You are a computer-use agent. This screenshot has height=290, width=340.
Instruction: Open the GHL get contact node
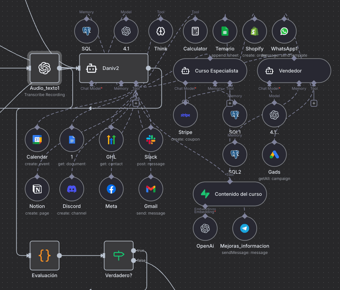[111, 139]
